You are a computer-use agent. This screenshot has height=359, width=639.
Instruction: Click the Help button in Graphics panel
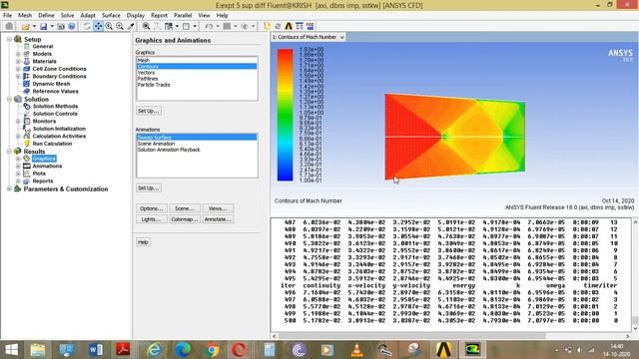click(x=143, y=242)
